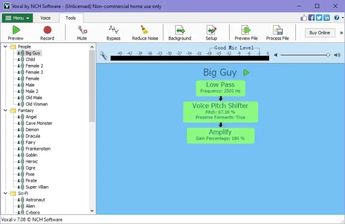Image resolution: width=345 pixels, height=224 pixels.
Task: Click the voice list scroll down arrow
Action: (92, 211)
